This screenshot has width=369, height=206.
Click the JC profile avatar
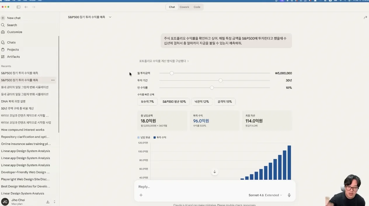coord(5,202)
